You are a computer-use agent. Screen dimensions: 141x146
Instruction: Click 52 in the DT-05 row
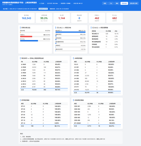pyautogui.click(x=32, y=115)
